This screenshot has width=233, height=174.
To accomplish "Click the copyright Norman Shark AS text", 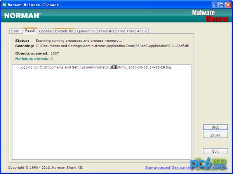I will point(45,167).
